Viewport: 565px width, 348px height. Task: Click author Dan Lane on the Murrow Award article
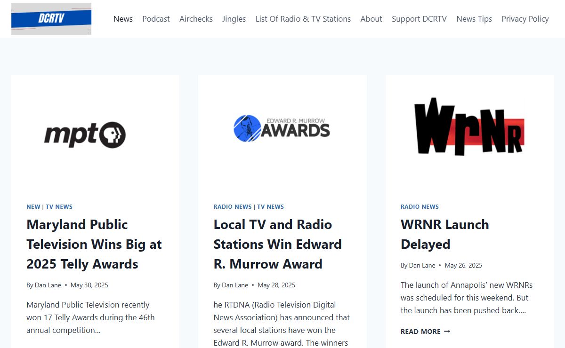[235, 285]
